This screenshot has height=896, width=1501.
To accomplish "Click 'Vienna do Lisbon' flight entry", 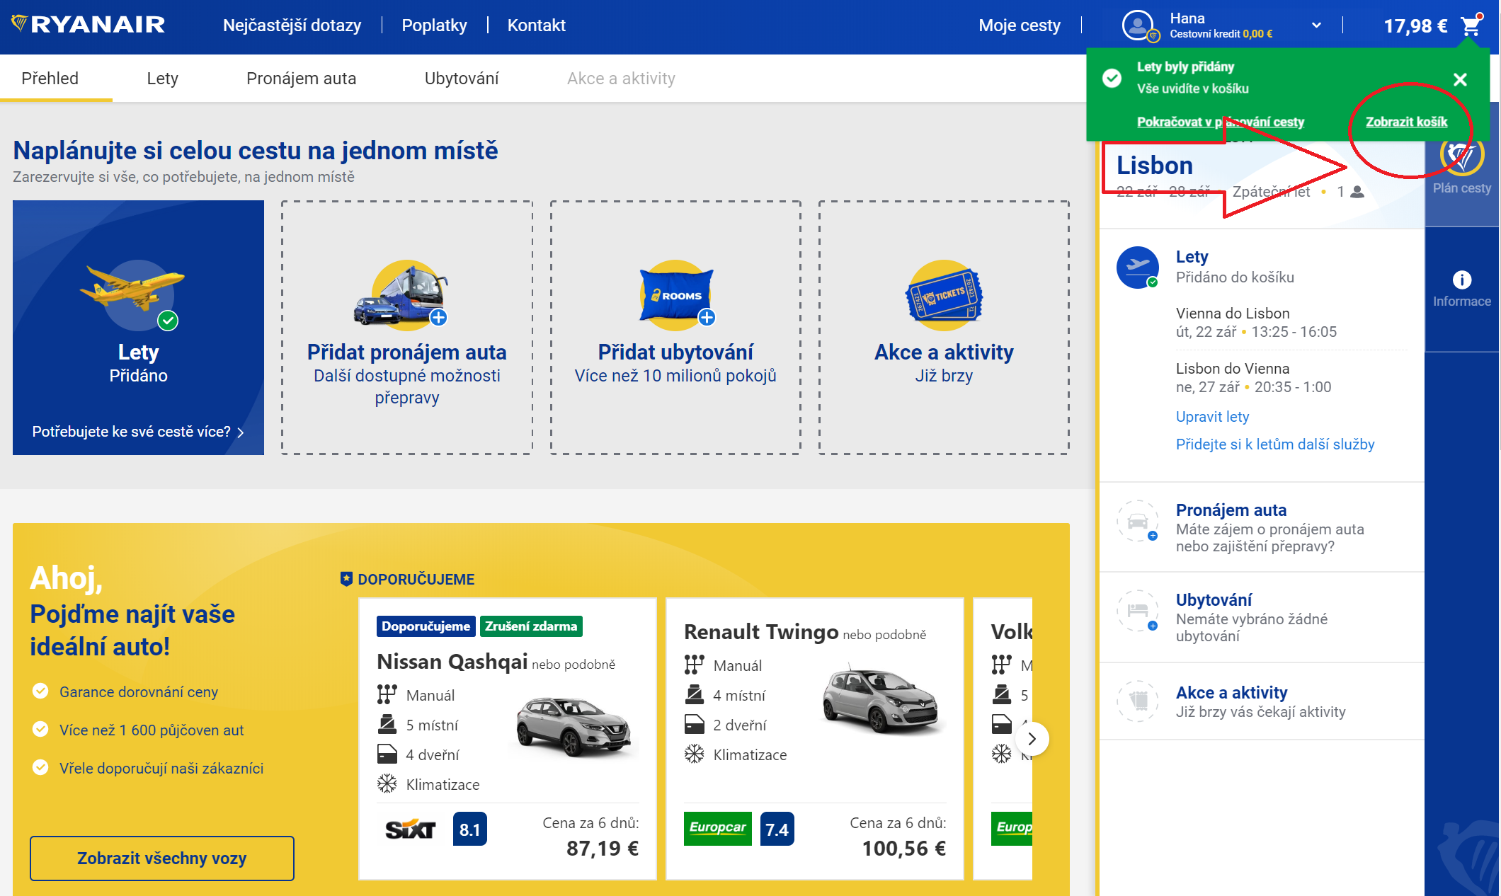I will 1256,323.
